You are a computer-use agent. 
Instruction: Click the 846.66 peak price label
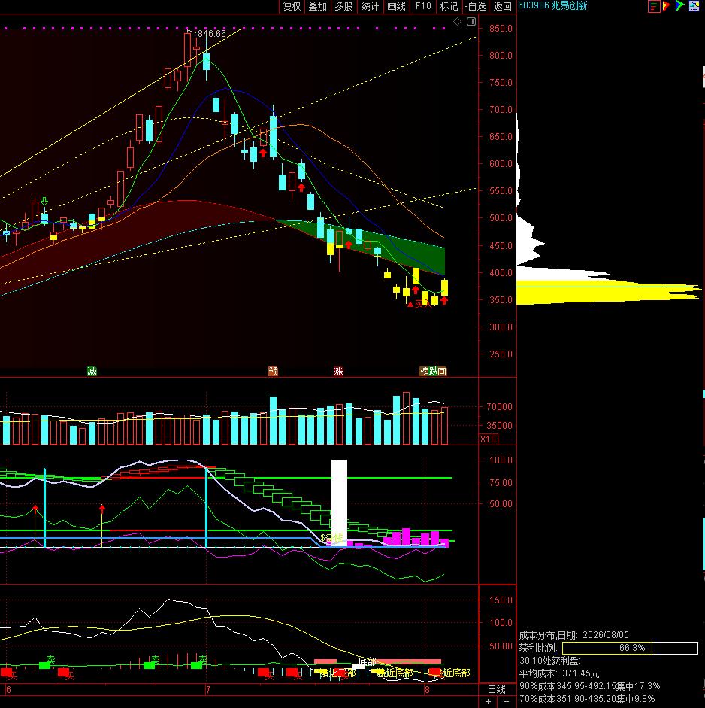coord(211,34)
